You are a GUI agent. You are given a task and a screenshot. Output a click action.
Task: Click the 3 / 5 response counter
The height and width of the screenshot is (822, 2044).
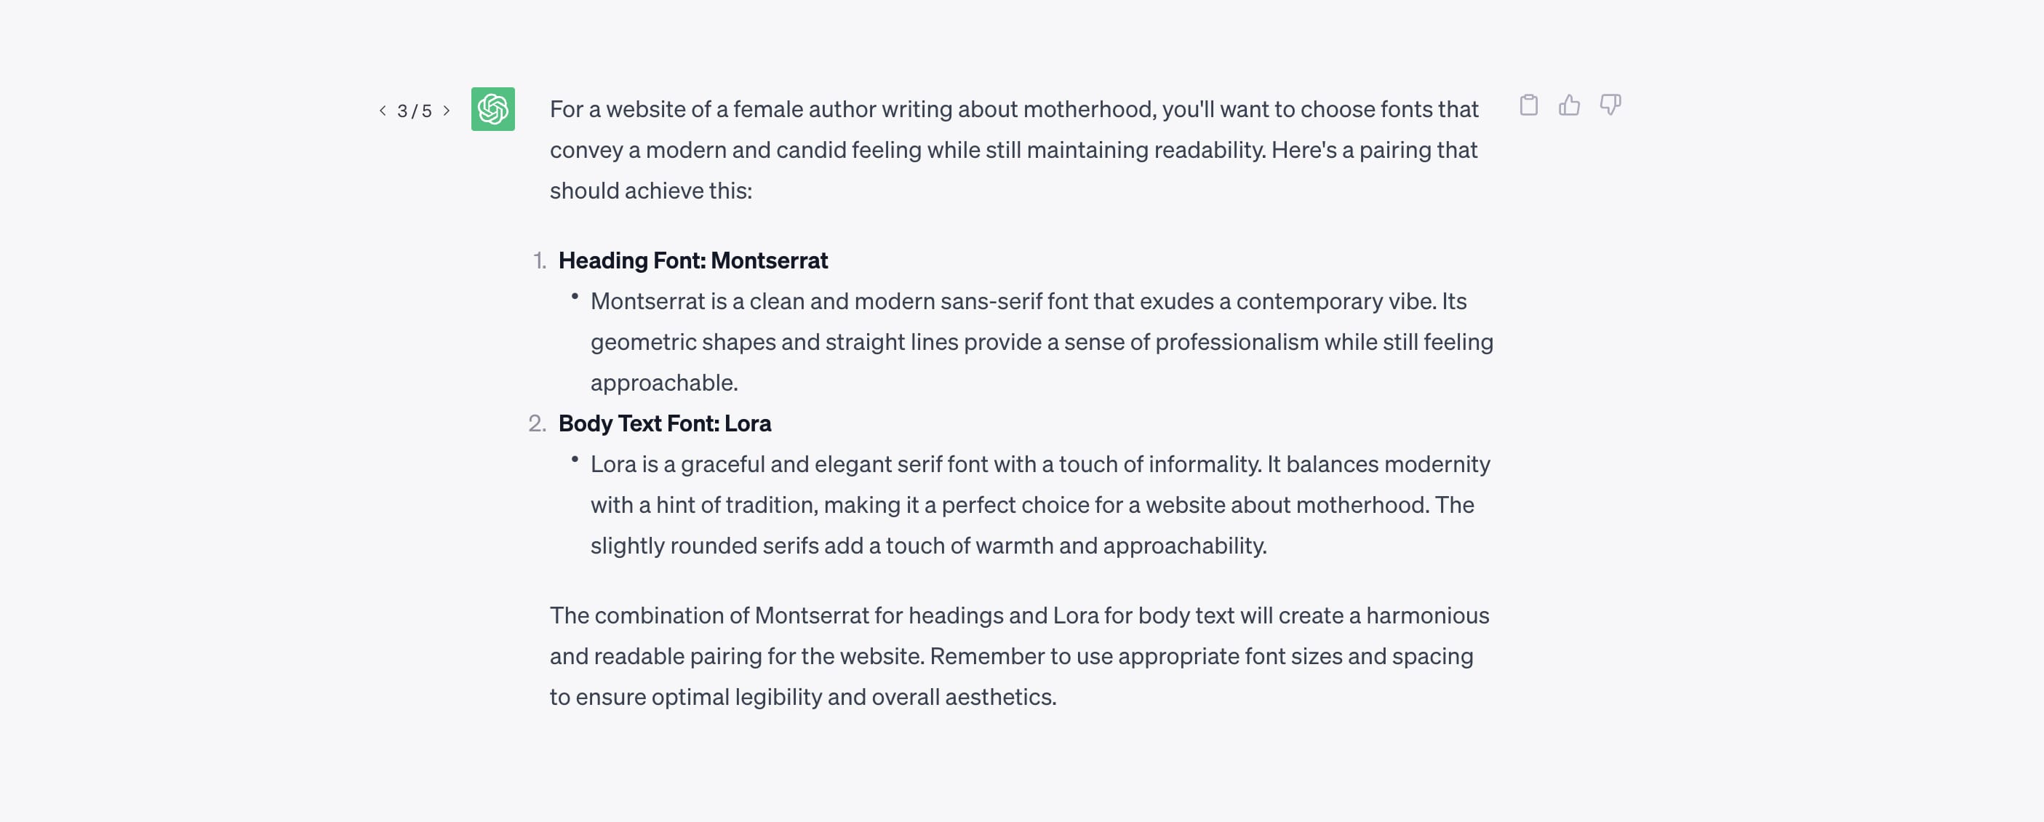tap(415, 111)
